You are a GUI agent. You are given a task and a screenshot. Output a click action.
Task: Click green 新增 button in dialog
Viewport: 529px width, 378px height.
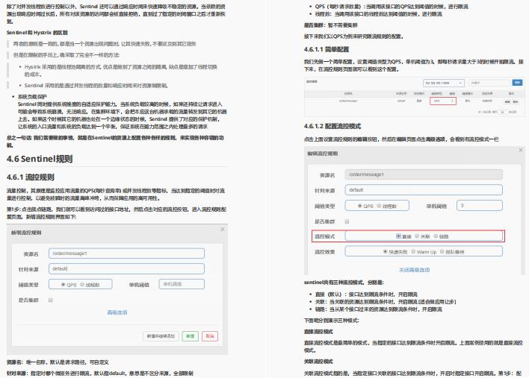click(191, 336)
